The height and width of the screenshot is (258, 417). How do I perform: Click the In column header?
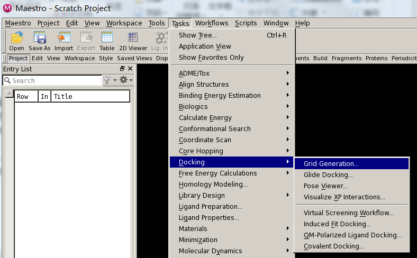[x=44, y=96]
